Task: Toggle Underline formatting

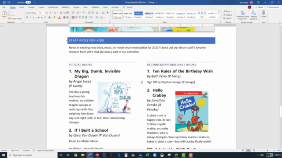Action: click(33, 18)
